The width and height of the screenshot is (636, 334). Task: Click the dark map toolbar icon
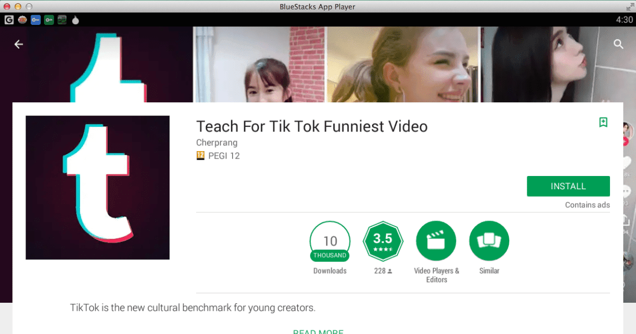coord(62,20)
